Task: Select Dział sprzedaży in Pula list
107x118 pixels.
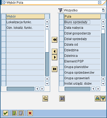Action: tap(82, 39)
